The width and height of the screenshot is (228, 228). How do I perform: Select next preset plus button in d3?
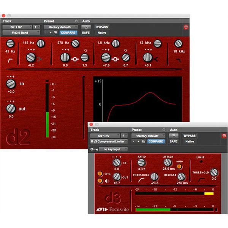[x=138, y=141]
